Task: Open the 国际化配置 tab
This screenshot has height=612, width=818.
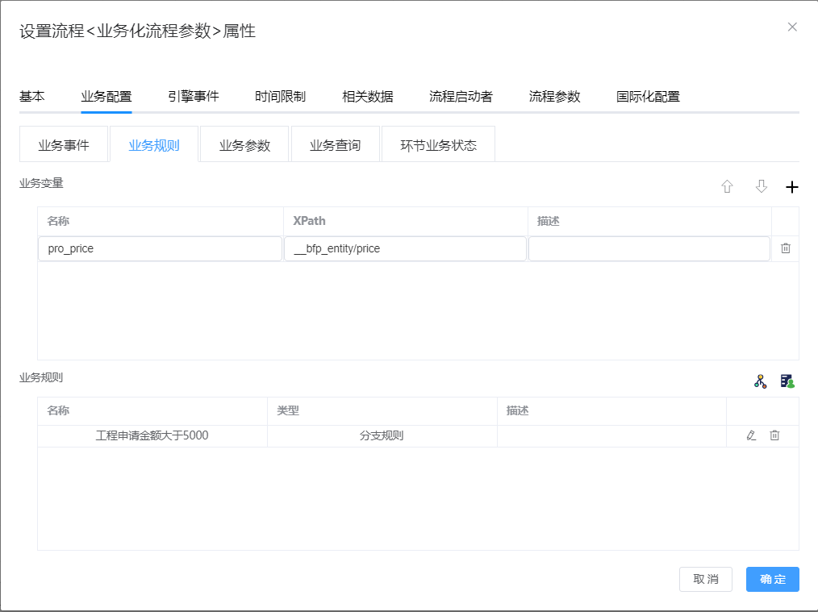Action: pos(648,95)
